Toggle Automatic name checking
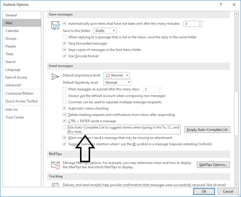 pos(64,108)
